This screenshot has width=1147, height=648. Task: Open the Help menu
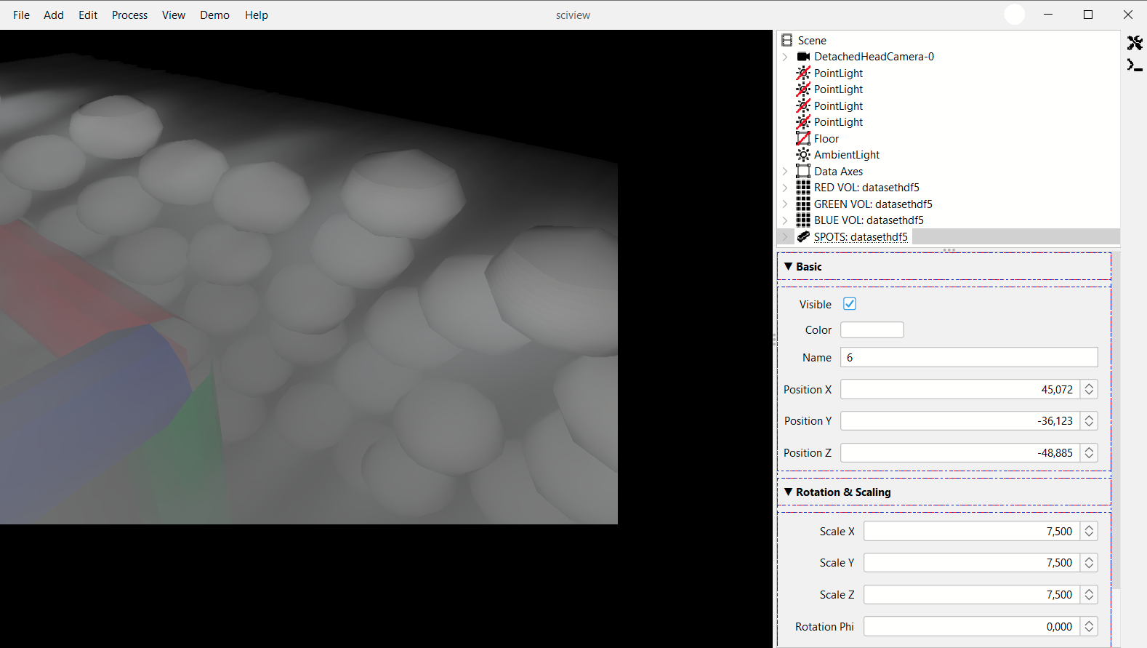[x=257, y=15]
